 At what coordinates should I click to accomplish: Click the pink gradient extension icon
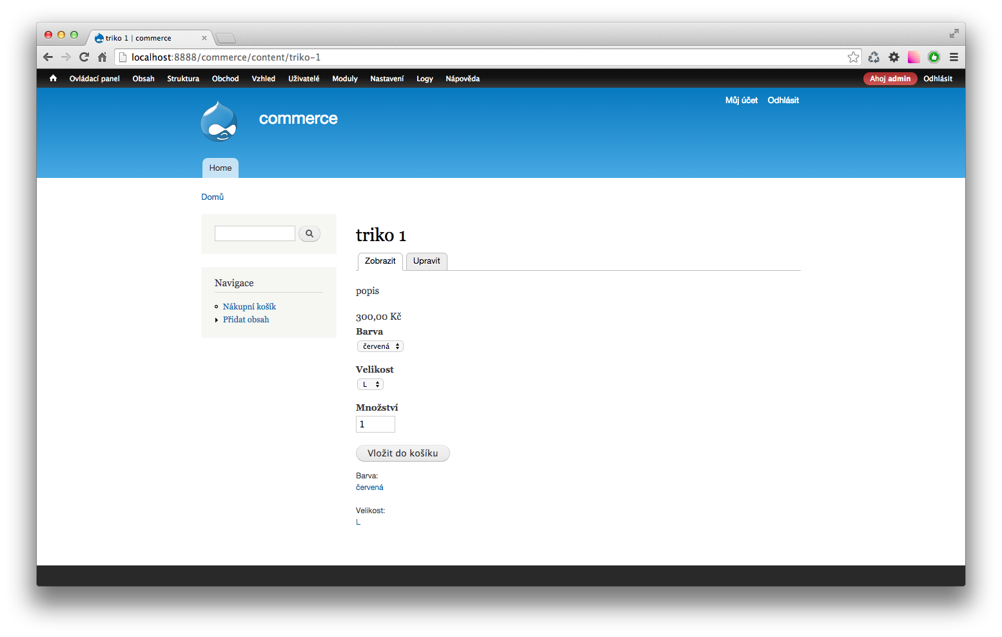click(x=914, y=57)
